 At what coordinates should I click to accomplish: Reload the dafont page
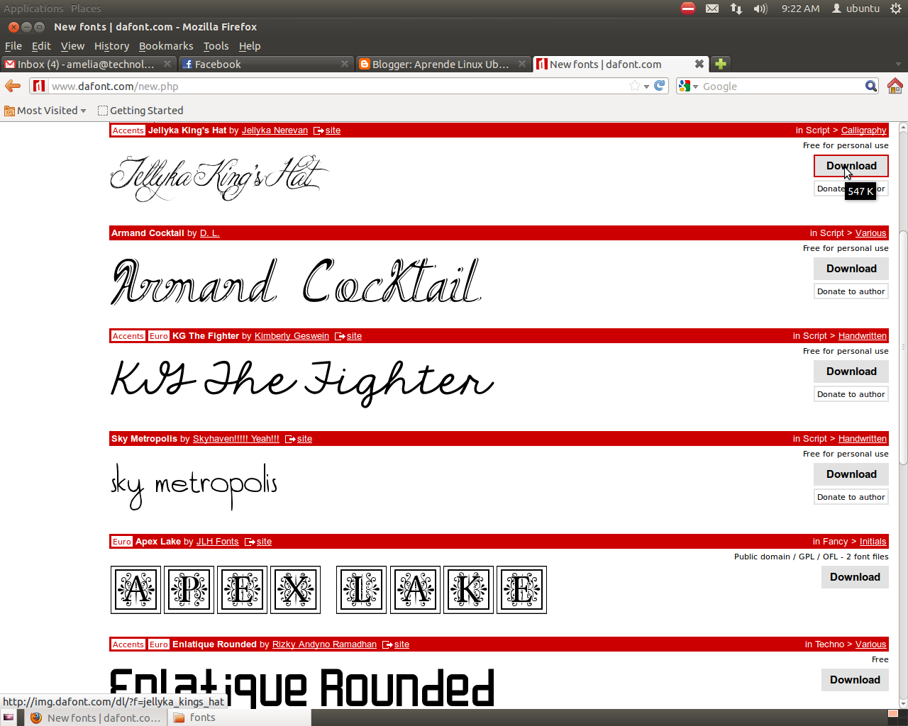tap(659, 86)
